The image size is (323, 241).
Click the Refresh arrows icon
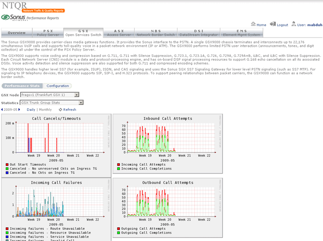(x=60, y=109)
